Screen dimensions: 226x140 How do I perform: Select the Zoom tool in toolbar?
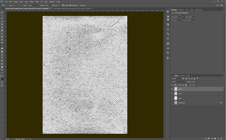pyautogui.click(x=2, y=70)
